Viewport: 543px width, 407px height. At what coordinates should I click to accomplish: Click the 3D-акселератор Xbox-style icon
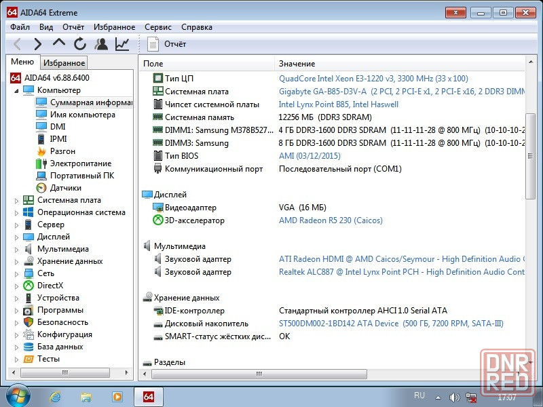(x=158, y=220)
